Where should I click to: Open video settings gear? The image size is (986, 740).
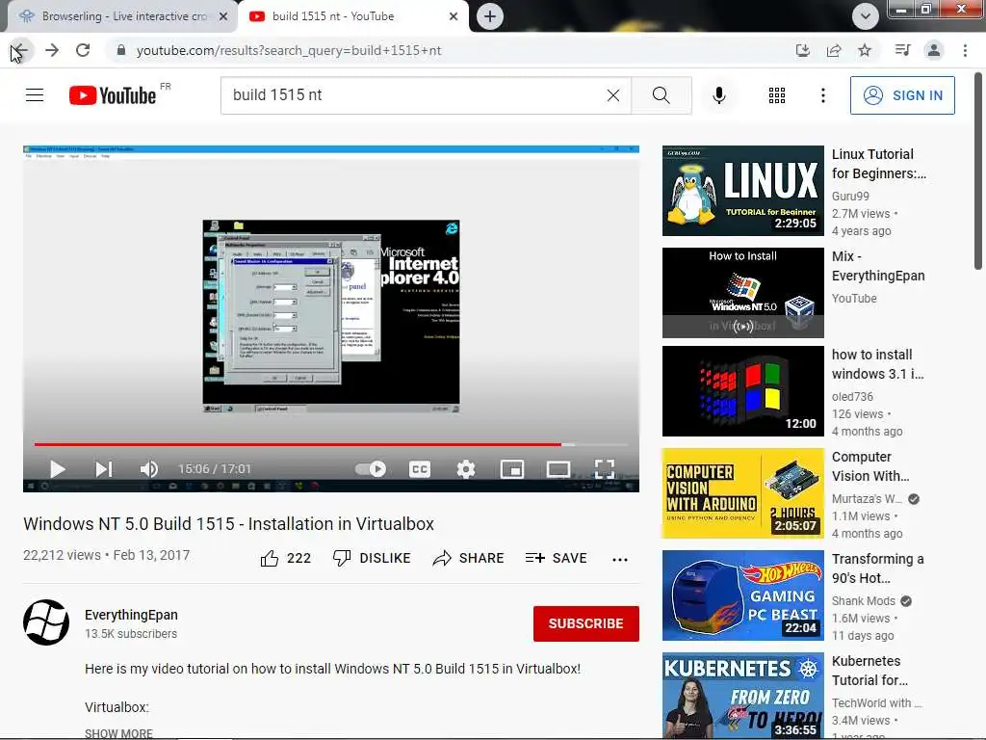click(x=466, y=469)
